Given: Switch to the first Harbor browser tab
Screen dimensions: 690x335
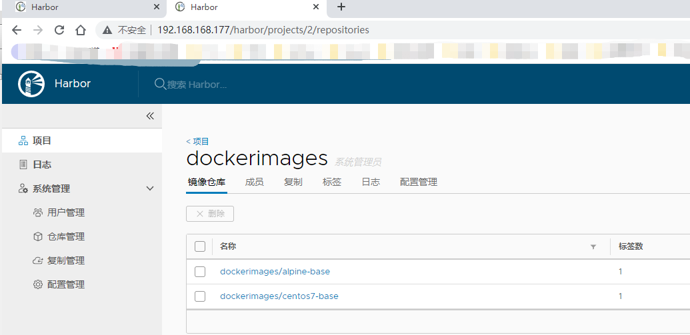Looking at the screenshot, I should [84, 7].
